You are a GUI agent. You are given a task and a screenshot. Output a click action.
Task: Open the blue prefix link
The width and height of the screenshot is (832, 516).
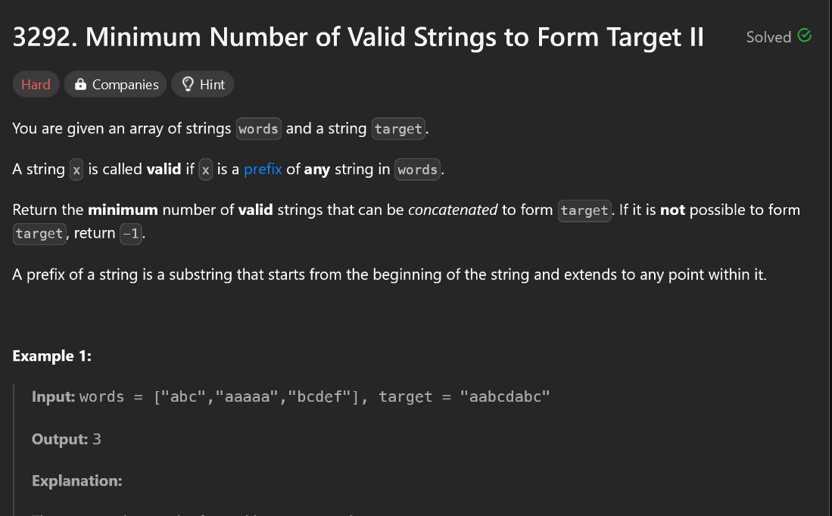click(263, 169)
